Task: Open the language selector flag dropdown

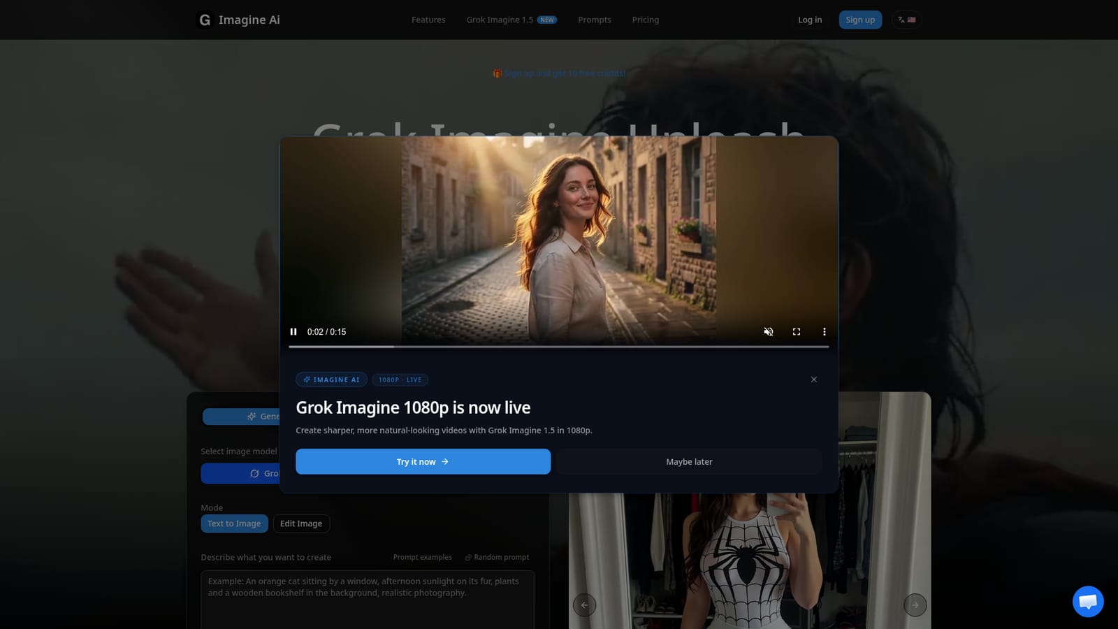Action: [x=906, y=20]
